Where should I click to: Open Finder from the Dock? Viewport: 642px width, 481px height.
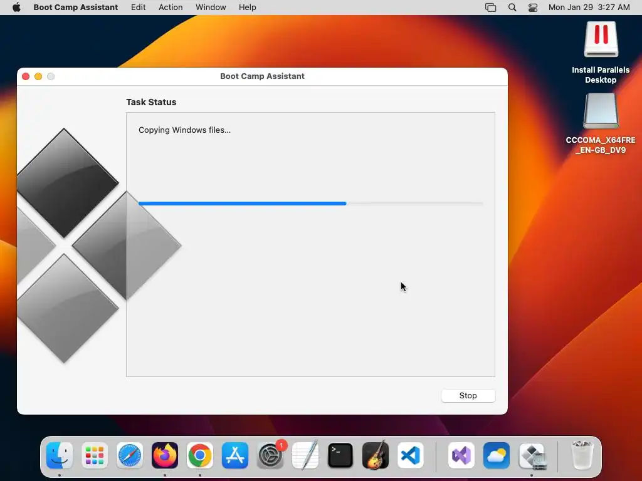[x=60, y=455]
